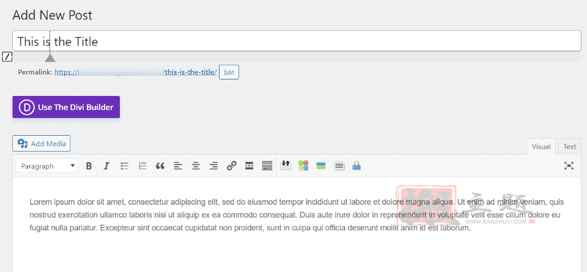Screen dimensions: 587x272
Task: Align text left
Action: coord(178,166)
